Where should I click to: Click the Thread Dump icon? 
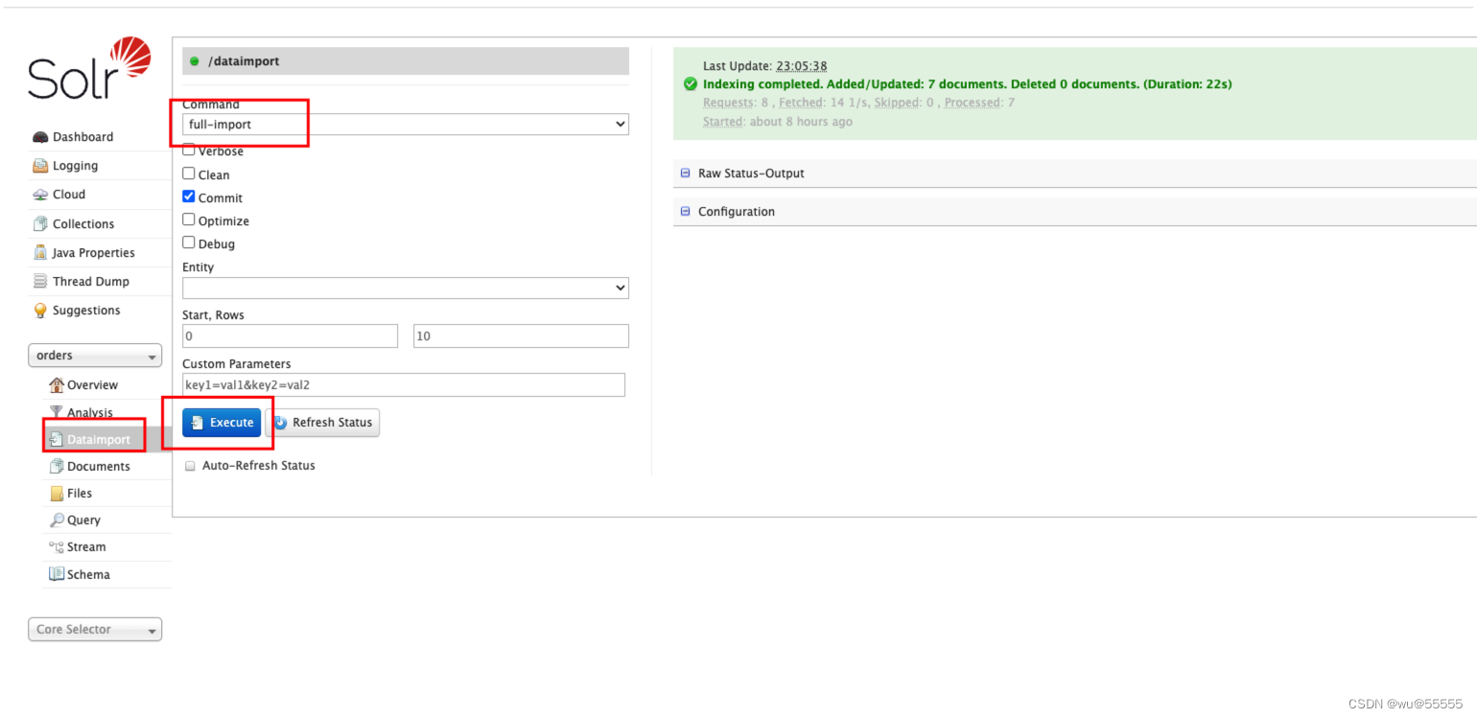[40, 281]
